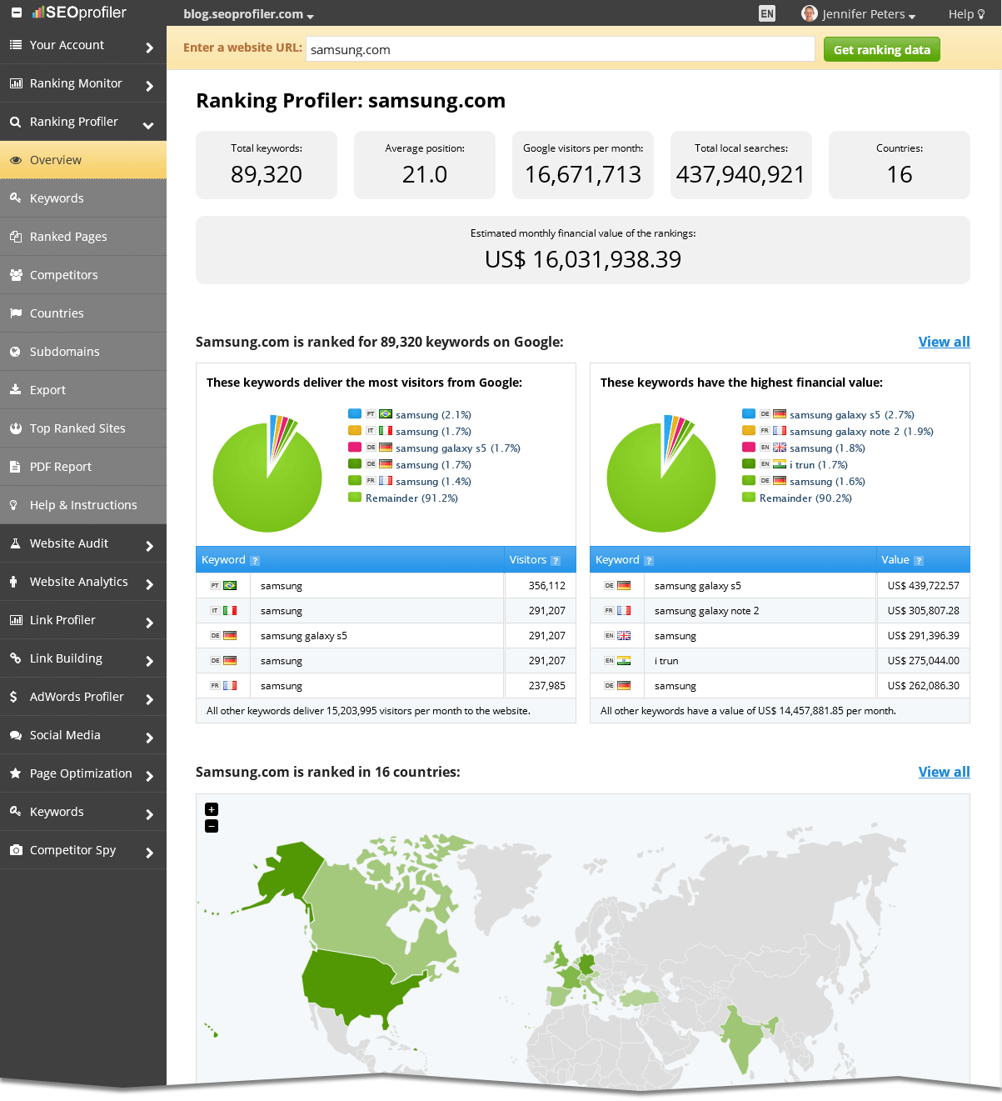Open Link Building via the chain-link icon
The width and height of the screenshot is (1002, 1101).
pyautogui.click(x=15, y=658)
